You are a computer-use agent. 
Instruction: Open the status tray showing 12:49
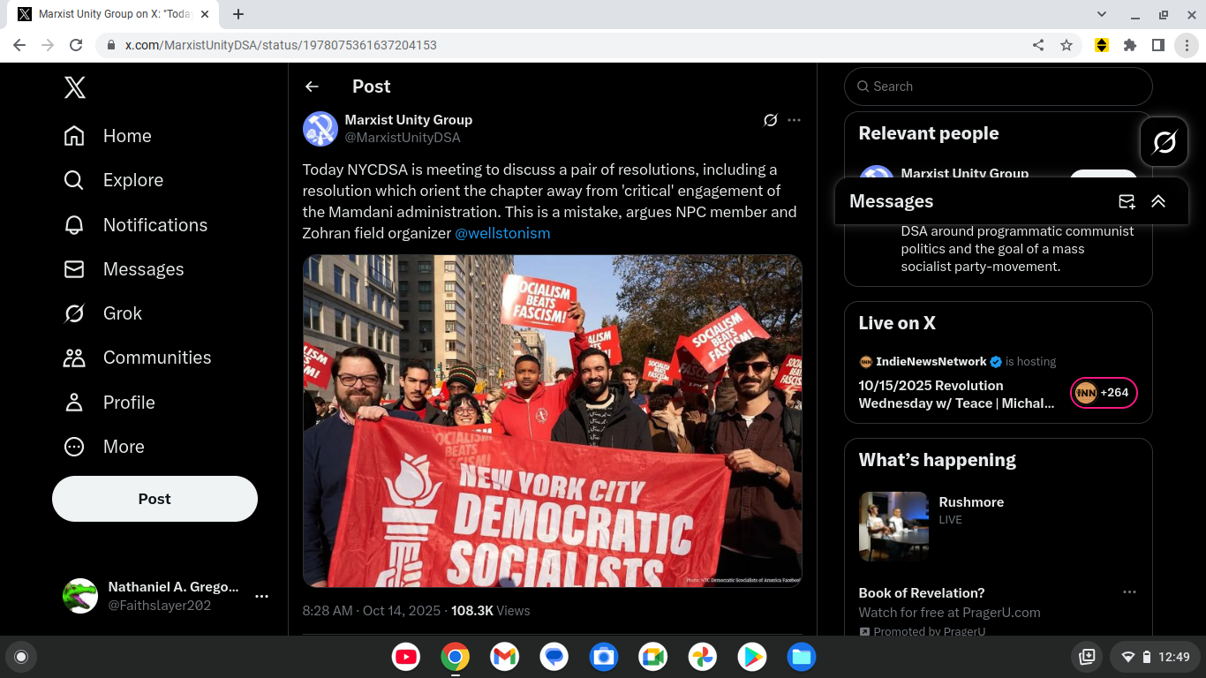1155,657
